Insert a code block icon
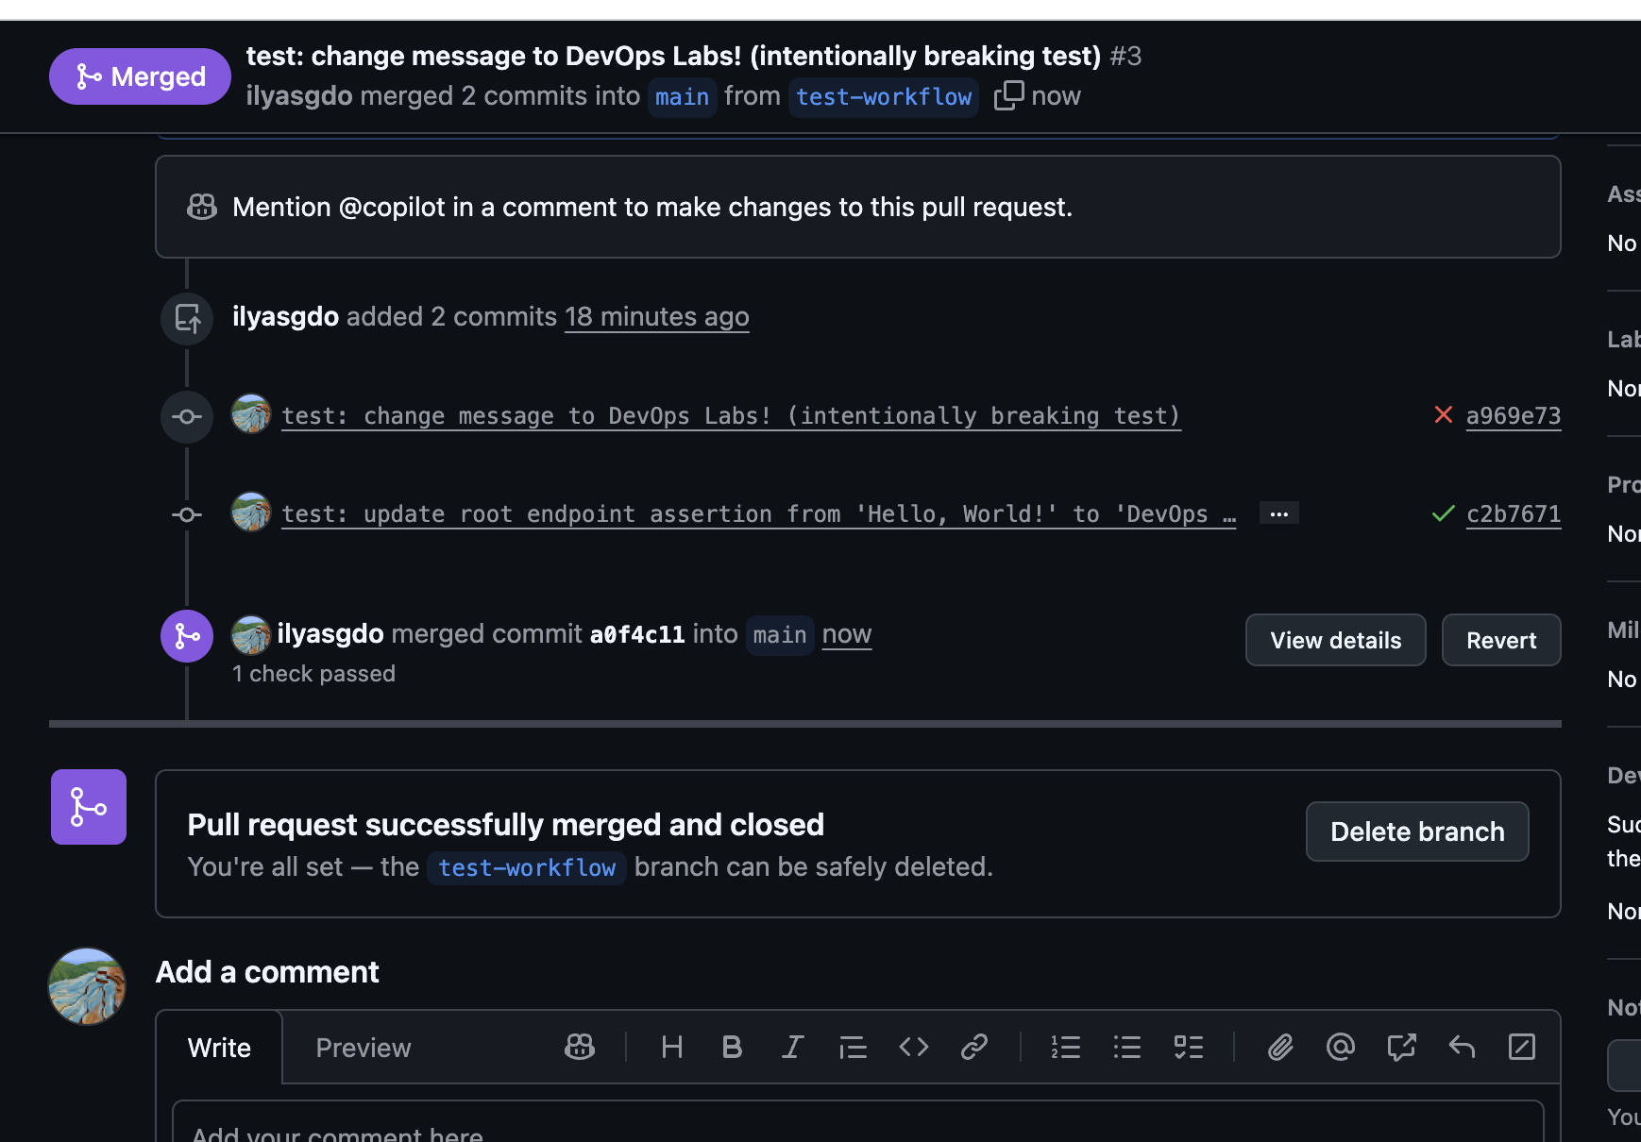Viewport: 1641px width, 1142px height. coord(913,1047)
